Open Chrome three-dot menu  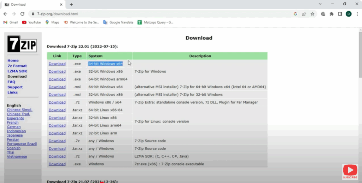point(357,14)
